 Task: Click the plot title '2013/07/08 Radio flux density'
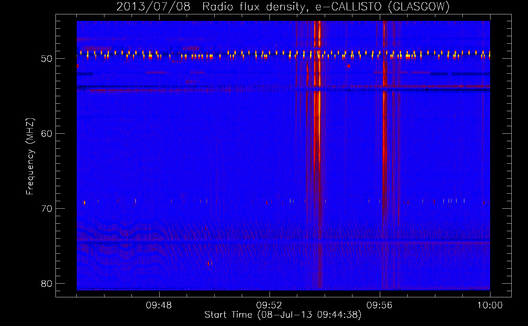coord(283,7)
